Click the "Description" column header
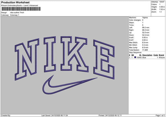This screenshot has height=117, width=166. coord(147,55)
